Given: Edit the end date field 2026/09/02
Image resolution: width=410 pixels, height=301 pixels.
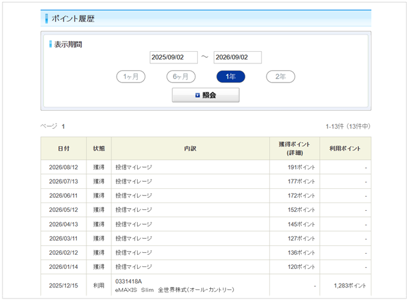Looking at the screenshot, I should pyautogui.click(x=238, y=57).
